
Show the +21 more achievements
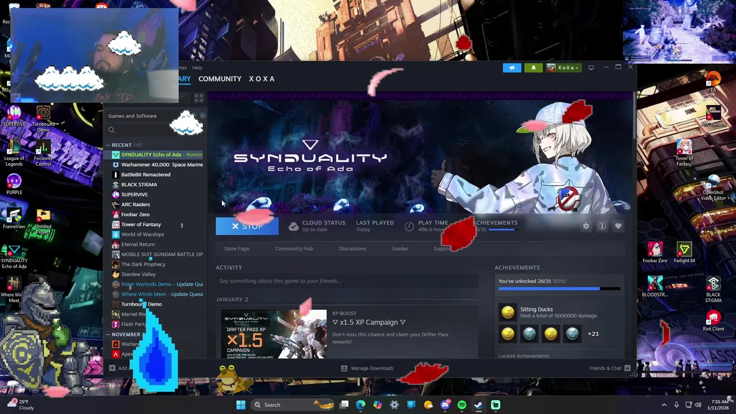[x=593, y=333]
